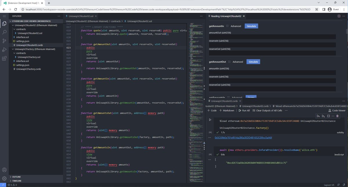
Task: Select the Code Viewer kernel picker
Action: [x=336, y=110]
